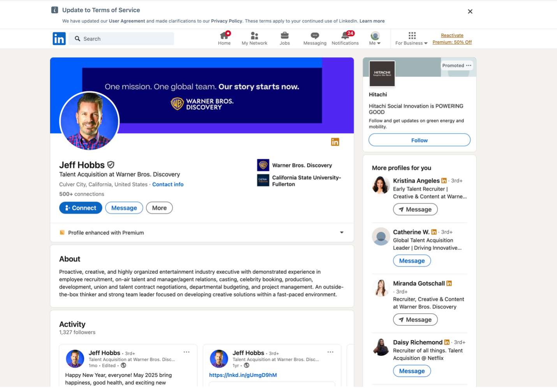Screen dimensions: 557x388
Task: Open the Me profile menu
Action: tap(375, 39)
